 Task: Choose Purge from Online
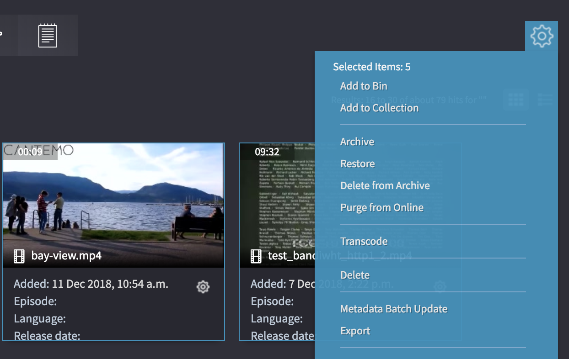coord(382,207)
